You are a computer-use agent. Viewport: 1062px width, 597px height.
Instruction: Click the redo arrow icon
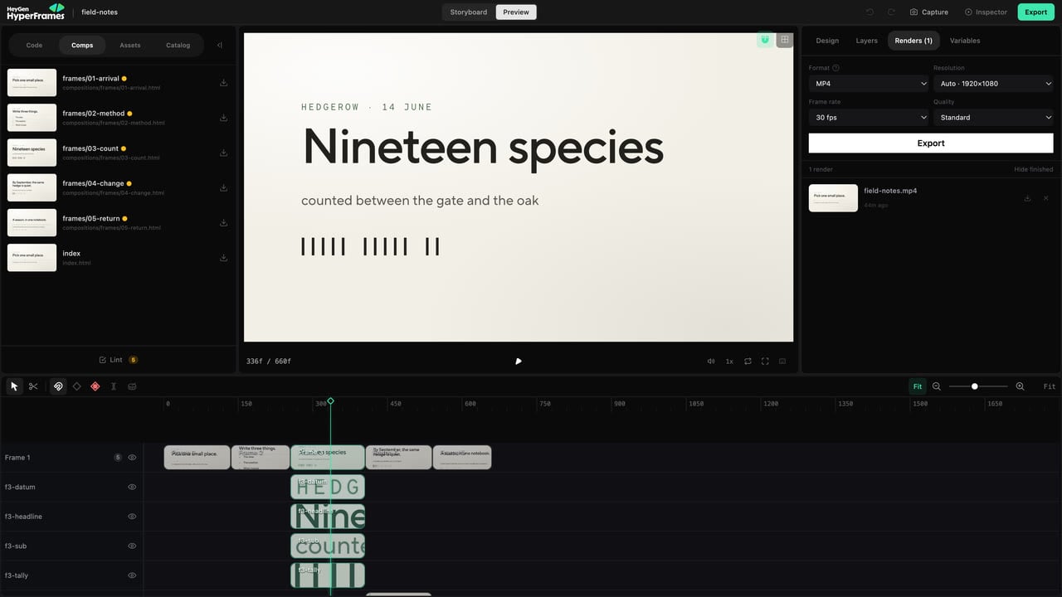(x=891, y=12)
